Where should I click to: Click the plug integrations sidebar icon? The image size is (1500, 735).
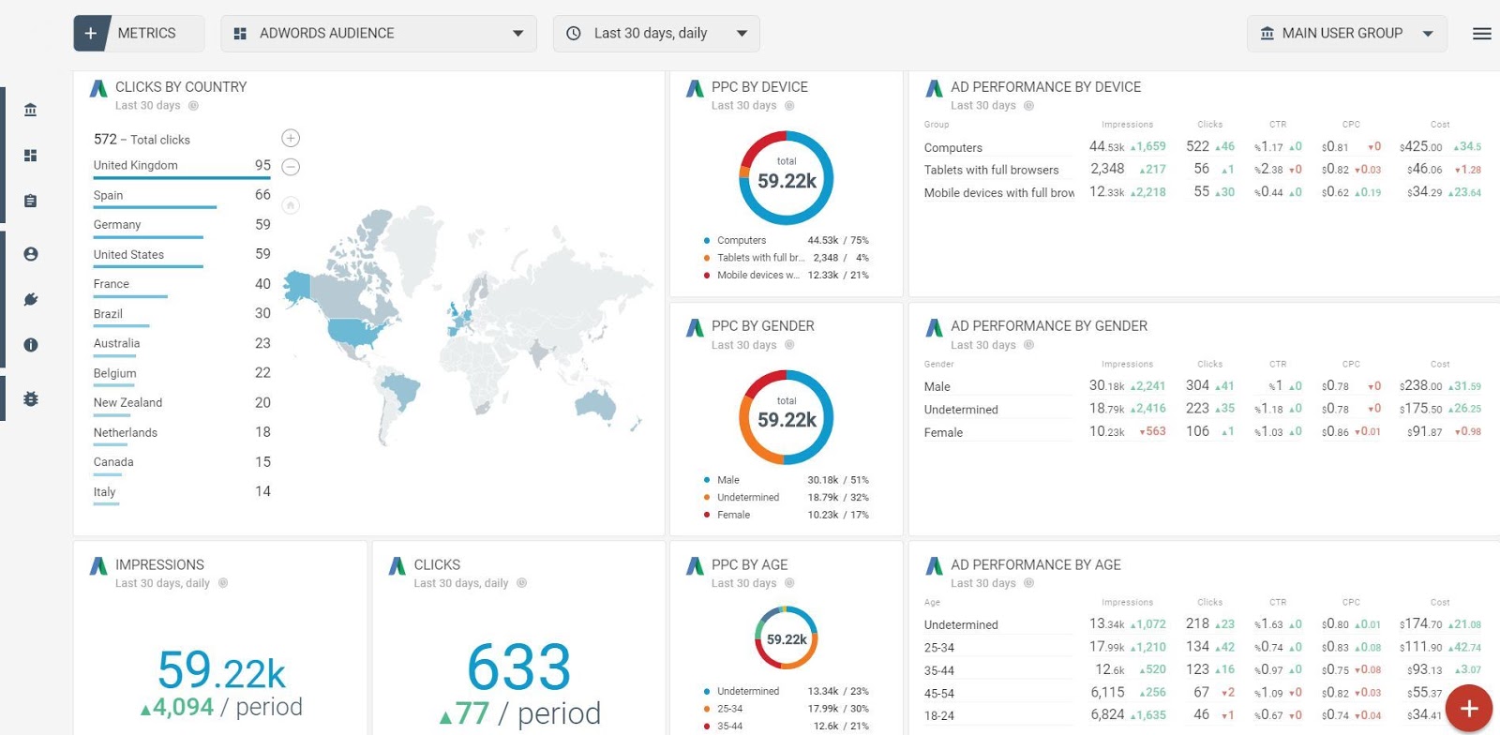31,299
